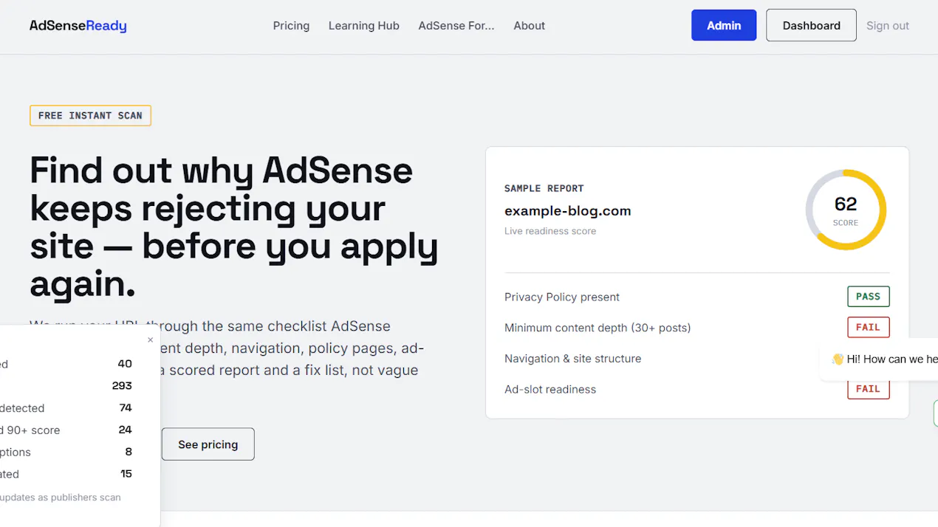This screenshot has height=527, width=938.
Task: Click the value 40 in stats popup
Action: pyautogui.click(x=125, y=363)
